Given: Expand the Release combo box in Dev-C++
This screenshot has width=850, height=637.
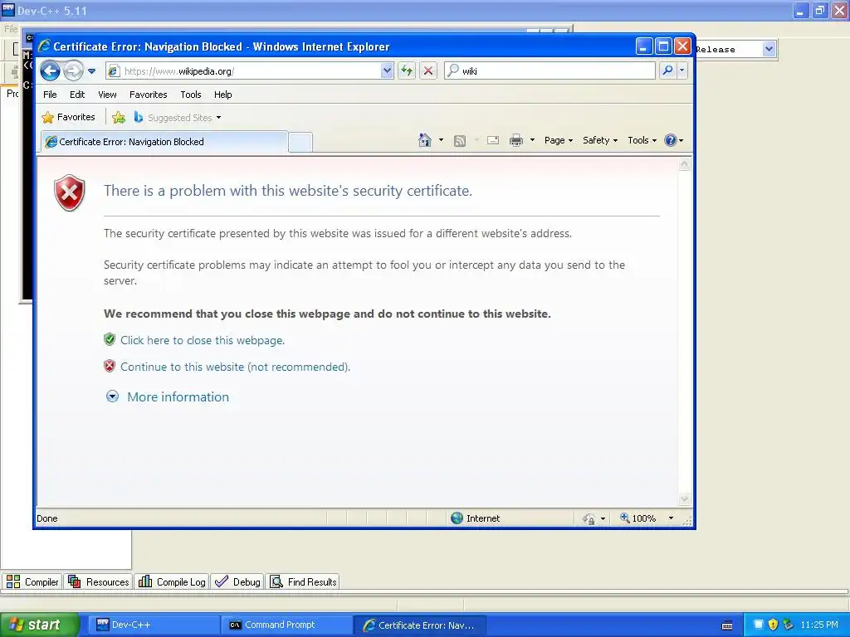Looking at the screenshot, I should click(x=769, y=49).
